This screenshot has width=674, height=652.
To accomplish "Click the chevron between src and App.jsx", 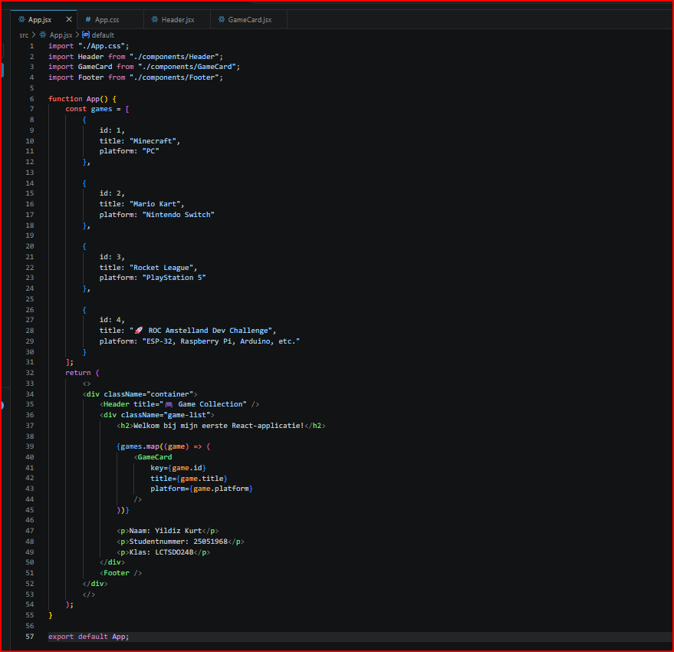I will (34, 35).
